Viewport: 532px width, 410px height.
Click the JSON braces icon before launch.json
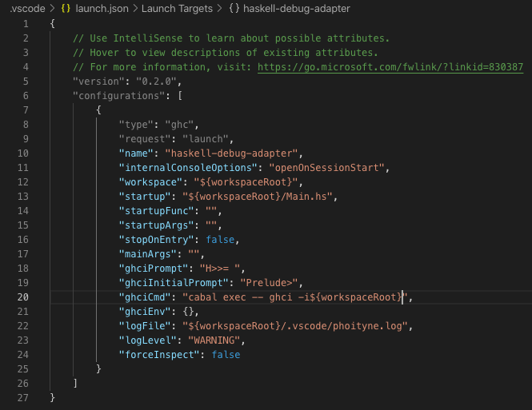pos(66,9)
